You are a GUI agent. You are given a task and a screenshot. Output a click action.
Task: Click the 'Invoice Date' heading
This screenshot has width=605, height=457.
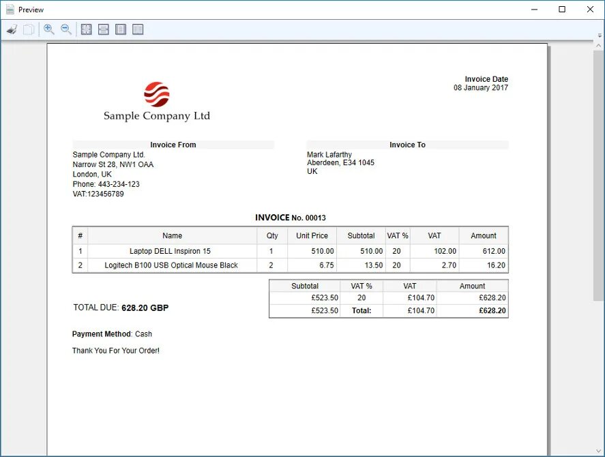point(486,79)
